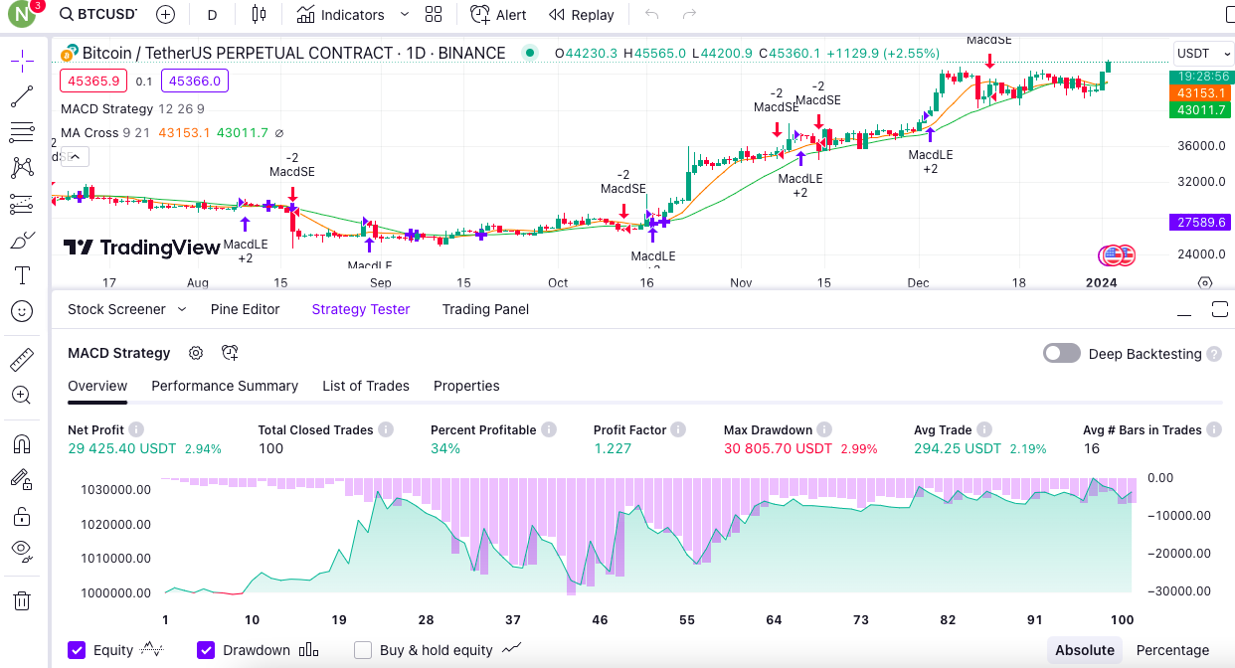Show info about Avg Trade
This screenshot has width=1235, height=668.
(984, 429)
